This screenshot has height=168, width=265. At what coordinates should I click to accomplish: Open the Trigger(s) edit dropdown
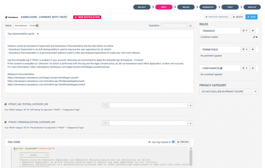coord(245,31)
